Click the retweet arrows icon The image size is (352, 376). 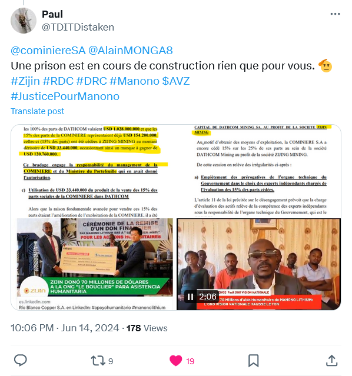pos(98,361)
